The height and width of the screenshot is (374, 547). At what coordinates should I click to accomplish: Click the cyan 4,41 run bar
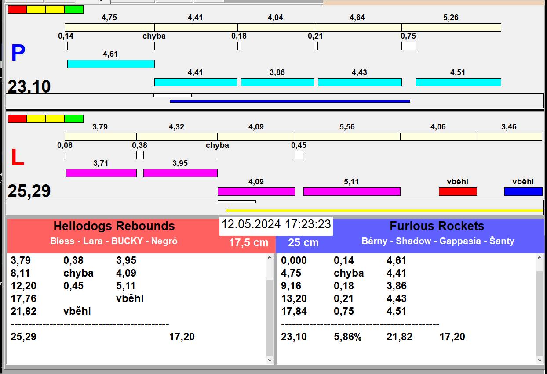click(196, 82)
